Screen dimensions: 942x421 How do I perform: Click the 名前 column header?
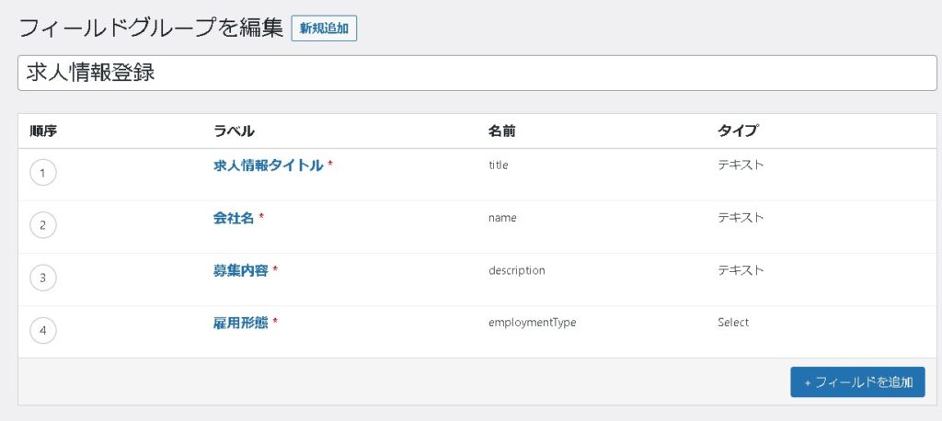tap(501, 131)
